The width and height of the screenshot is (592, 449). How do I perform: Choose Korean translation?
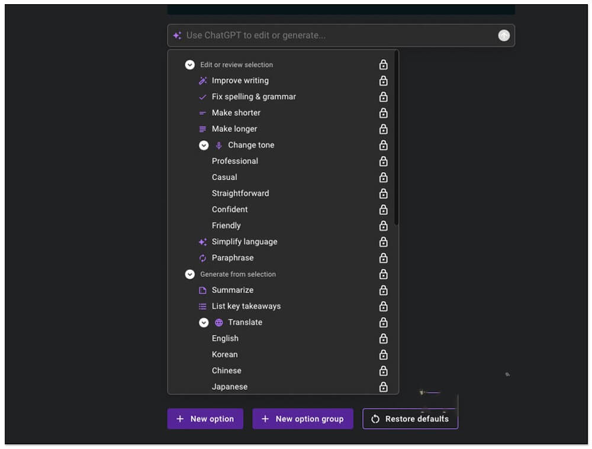[224, 355]
